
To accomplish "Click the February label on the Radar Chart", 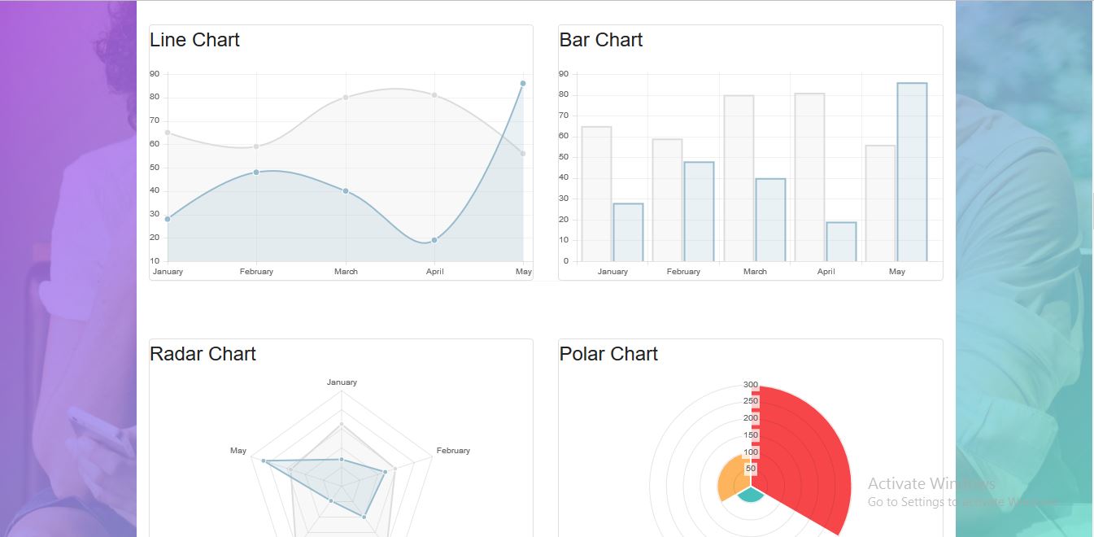I will [x=453, y=451].
